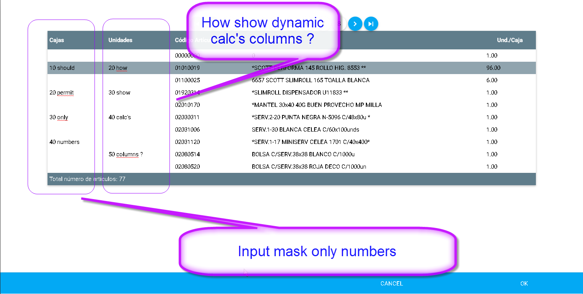
Task: Select the MANTEL 30x40 40G row
Action: (309, 105)
